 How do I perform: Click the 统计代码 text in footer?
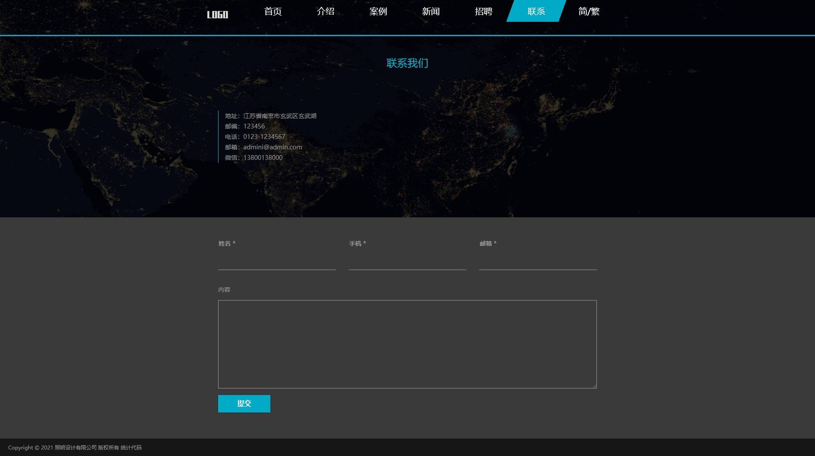[131, 448]
